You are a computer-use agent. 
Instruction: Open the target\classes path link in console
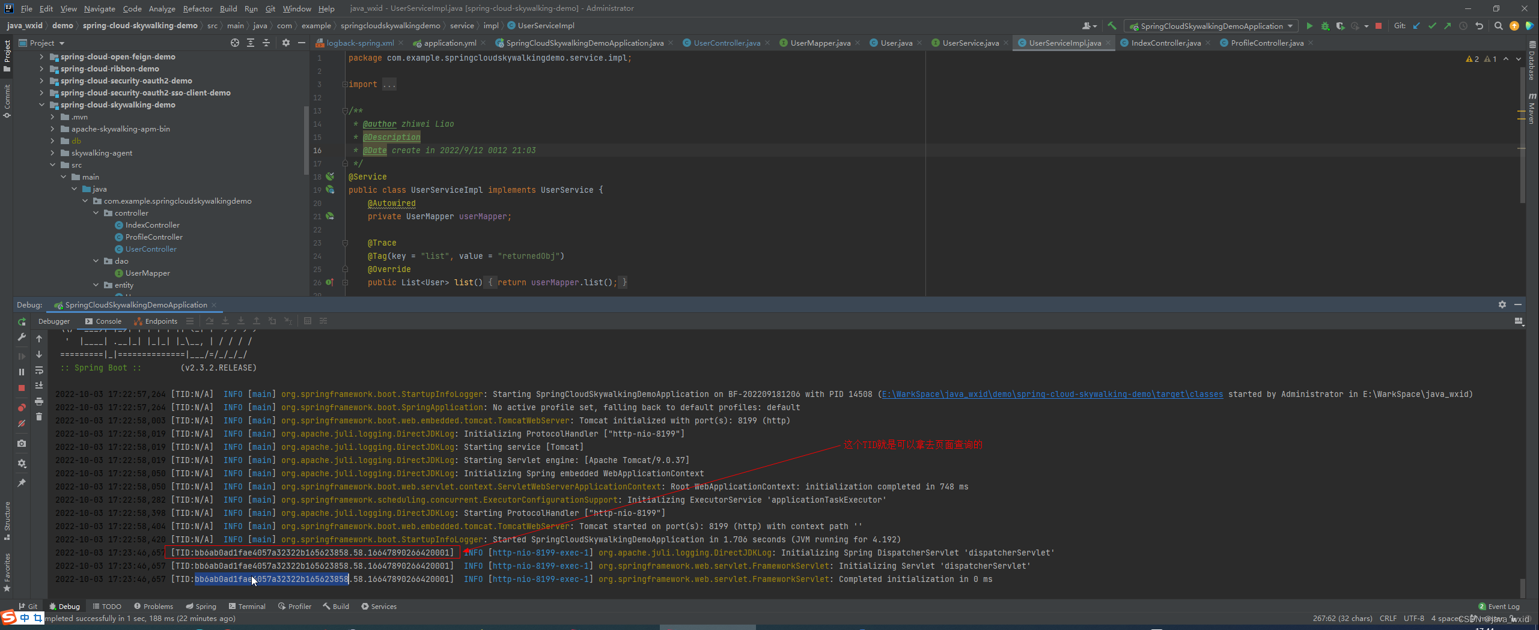[1052, 395]
